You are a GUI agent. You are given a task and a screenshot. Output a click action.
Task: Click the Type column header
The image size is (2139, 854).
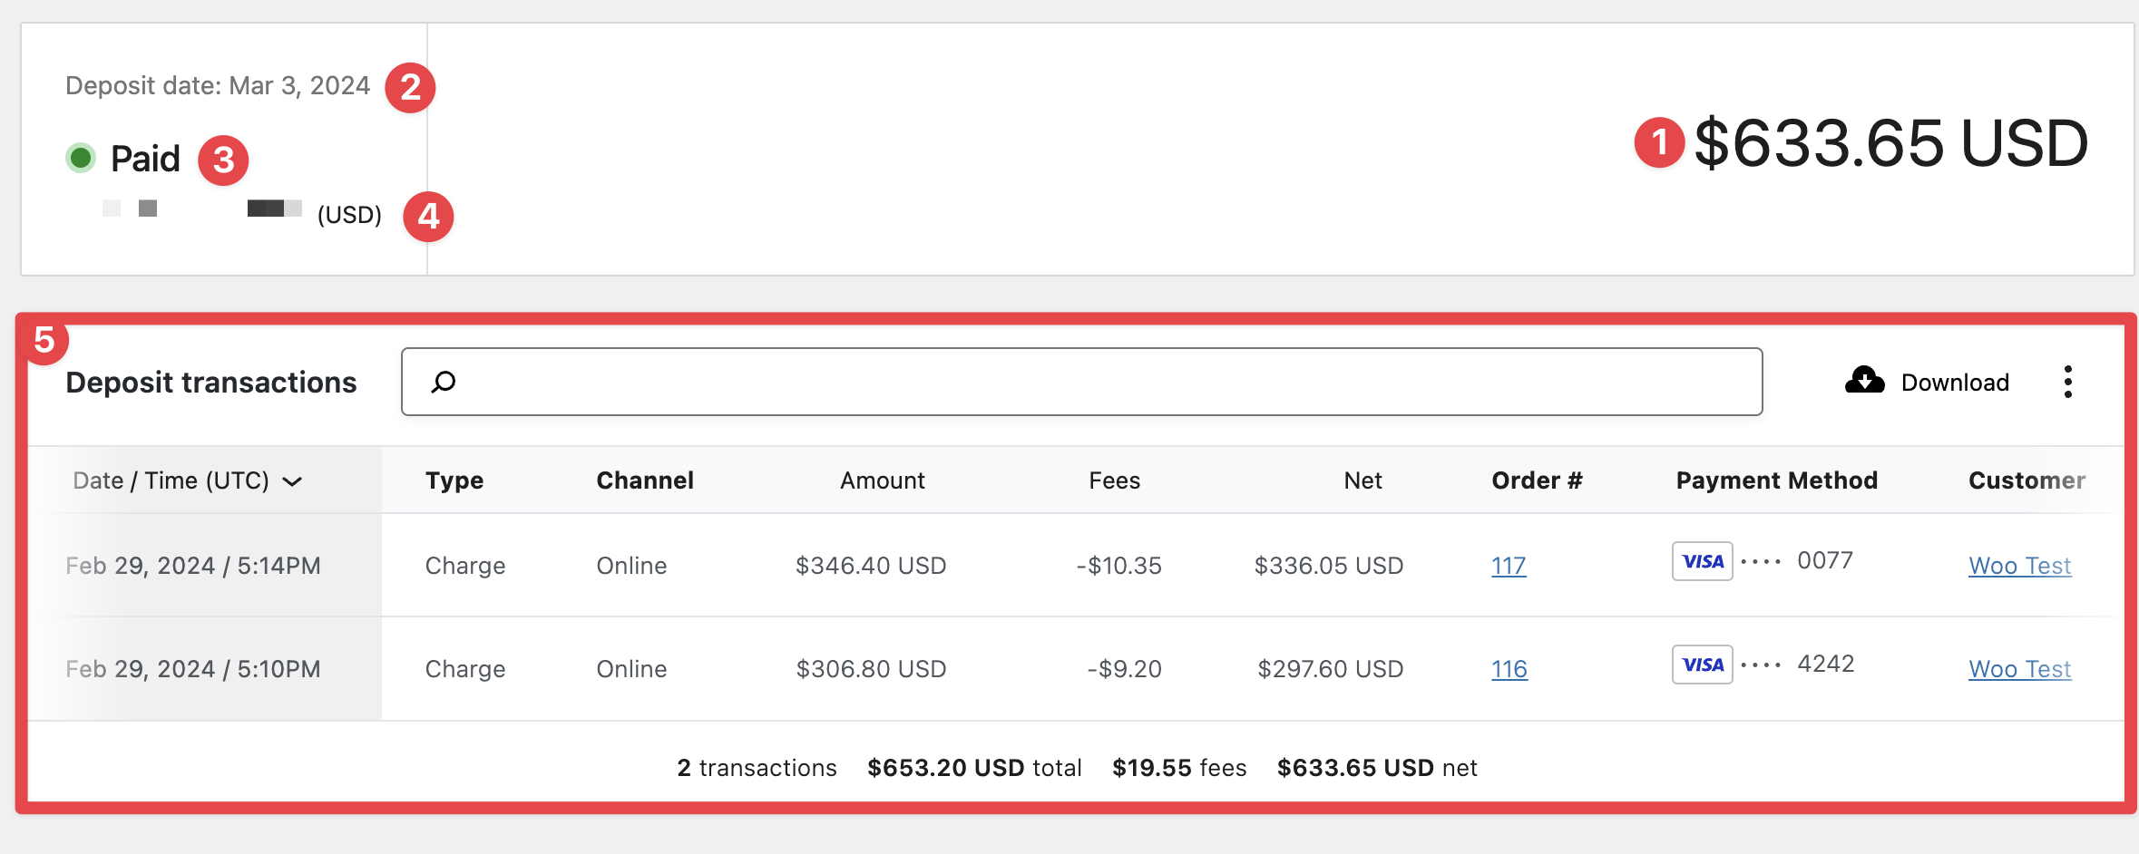454,480
